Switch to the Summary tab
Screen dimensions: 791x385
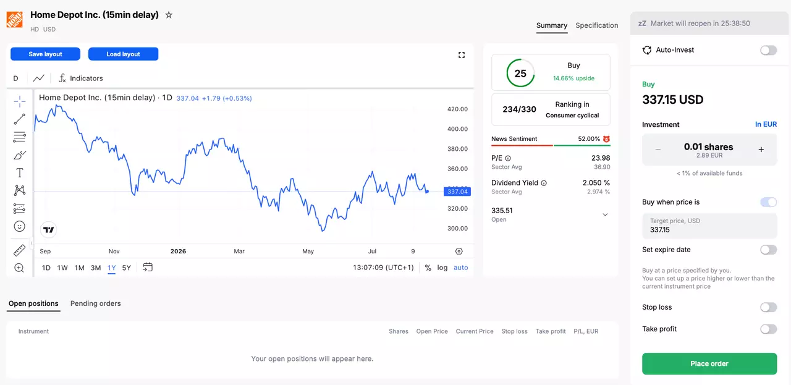coord(552,25)
